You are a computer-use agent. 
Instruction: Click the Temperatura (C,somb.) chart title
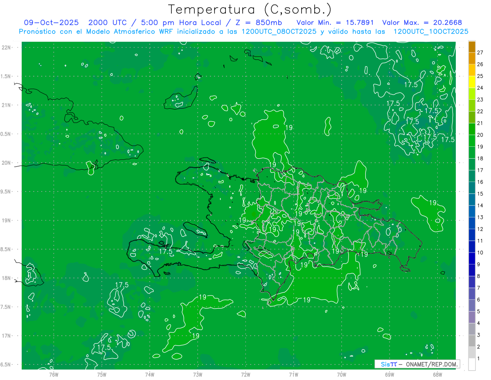click(250, 9)
